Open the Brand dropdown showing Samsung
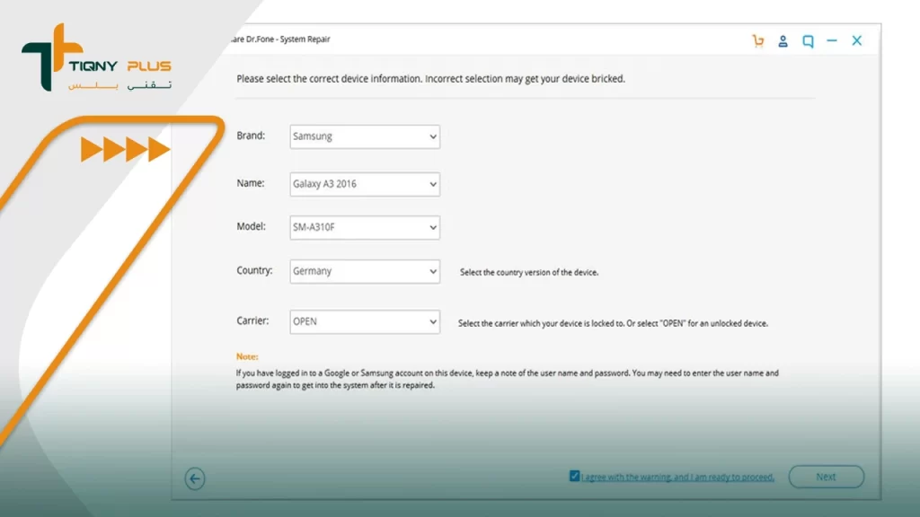 365,136
